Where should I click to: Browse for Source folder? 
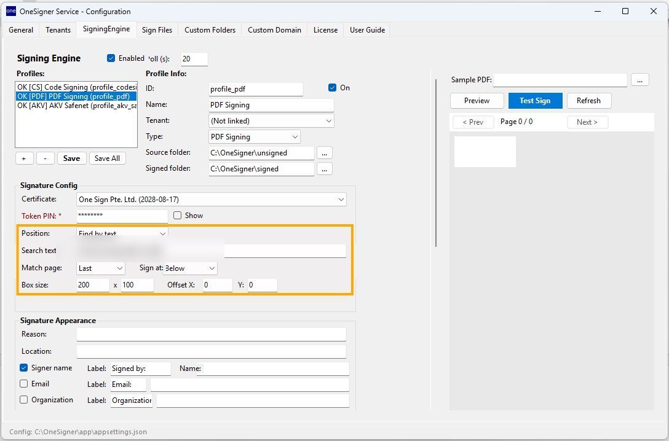pyautogui.click(x=324, y=153)
